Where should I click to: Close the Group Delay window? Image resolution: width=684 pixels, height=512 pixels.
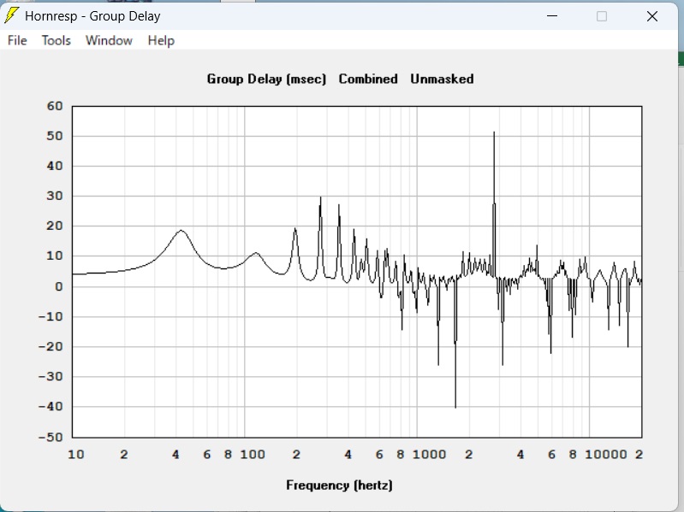[x=651, y=16]
